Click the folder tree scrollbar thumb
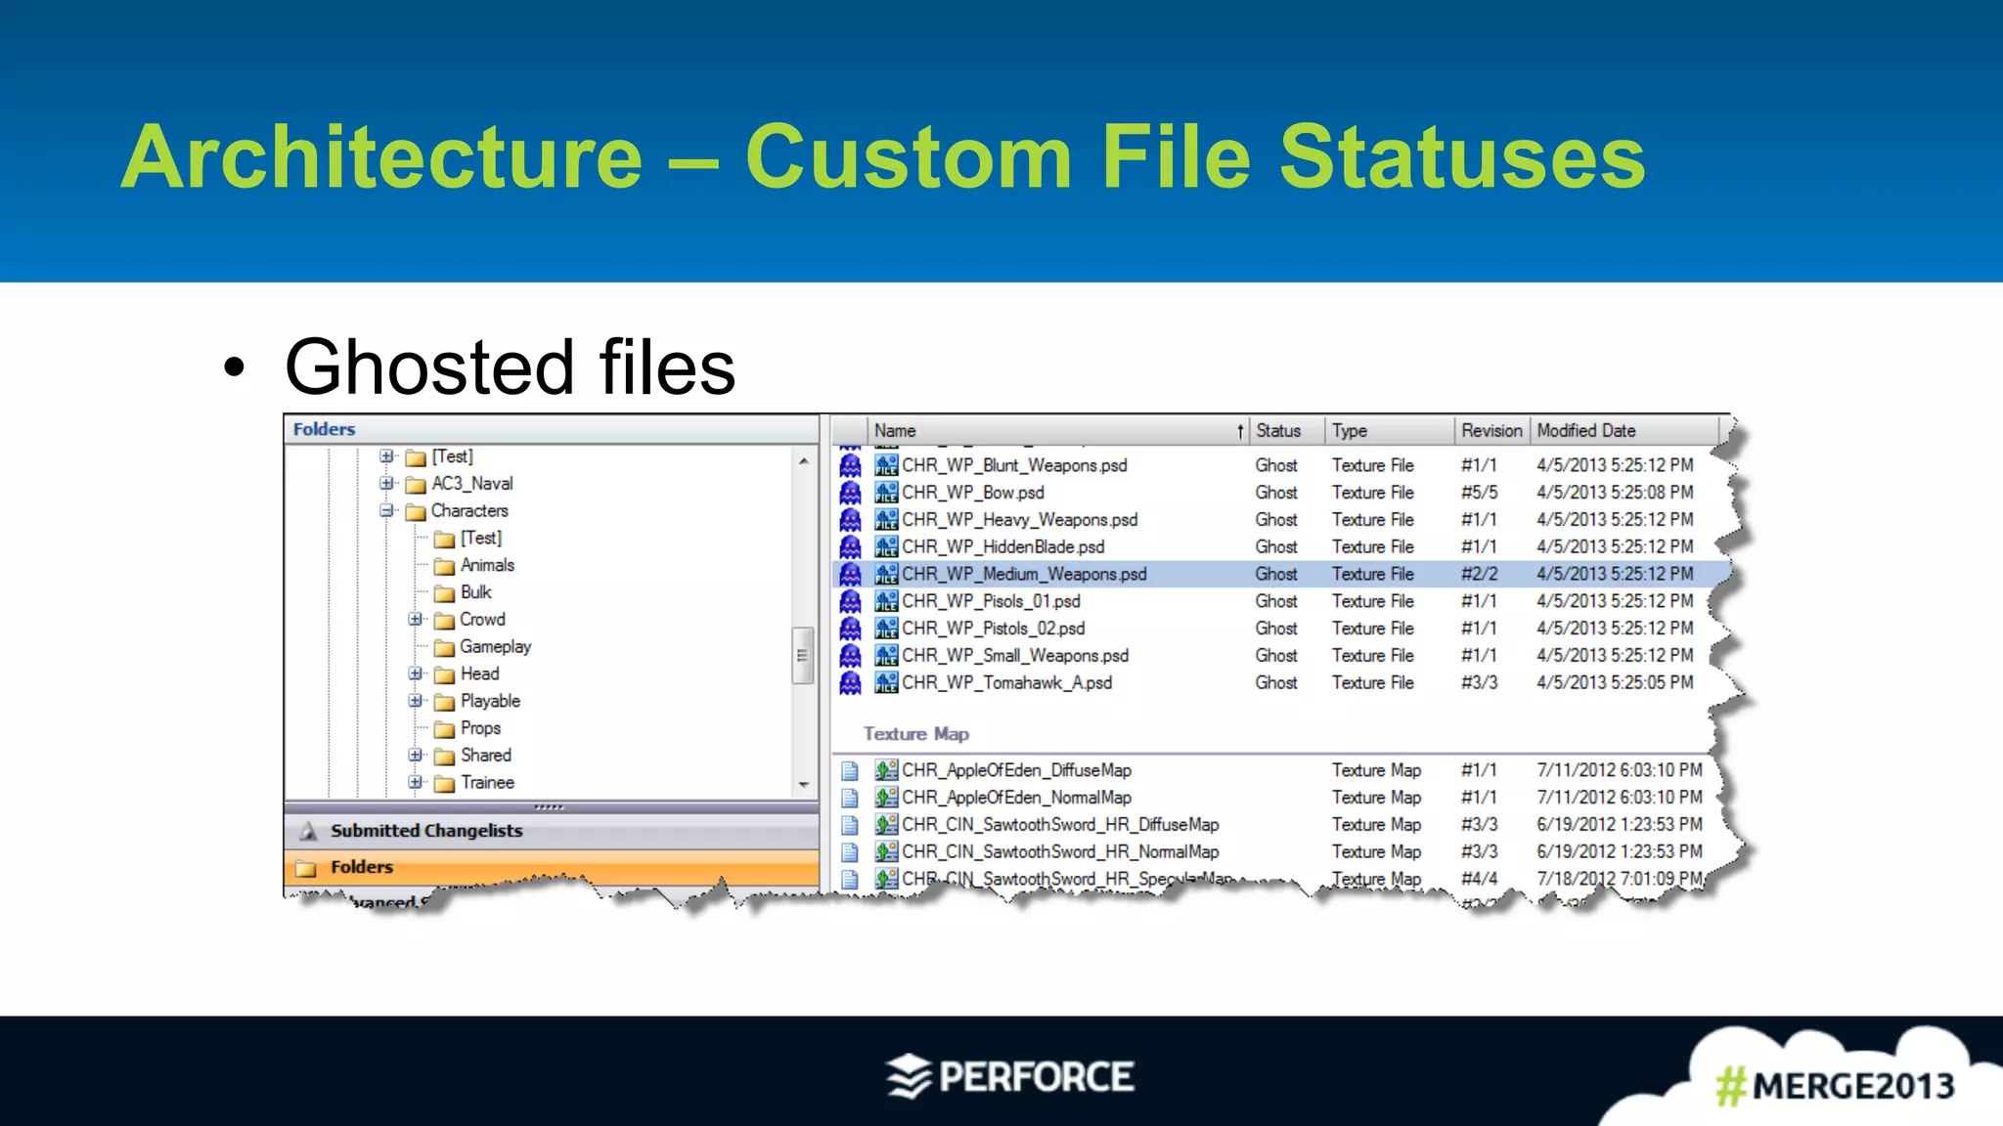The height and width of the screenshot is (1126, 2003). point(803,655)
